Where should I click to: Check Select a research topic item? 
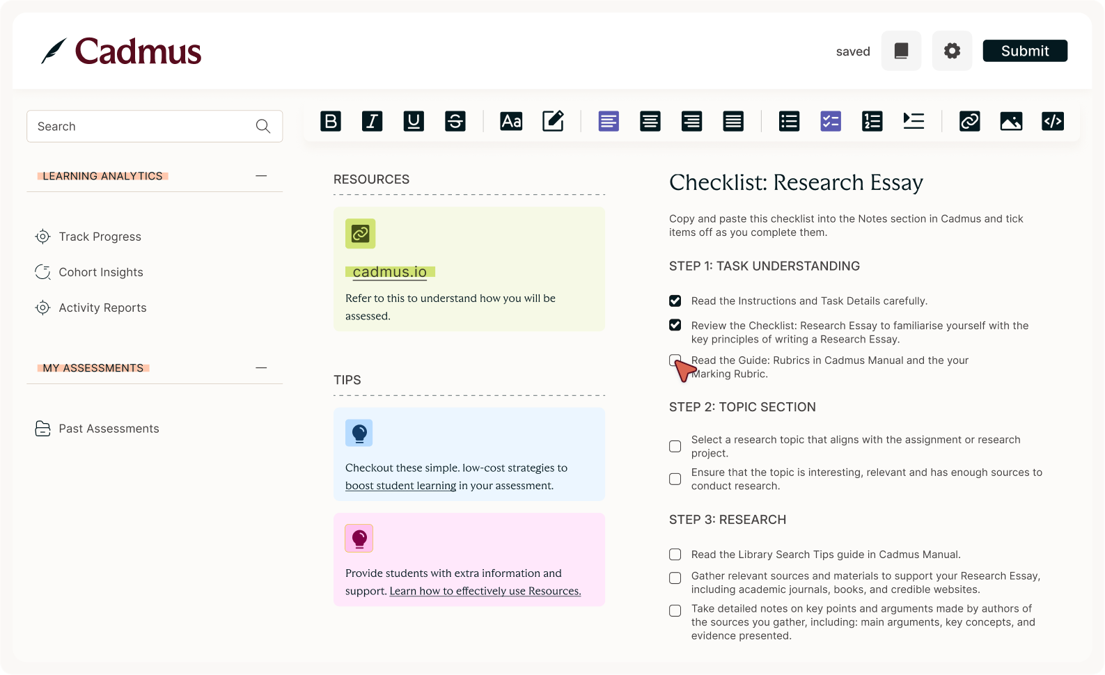675,446
